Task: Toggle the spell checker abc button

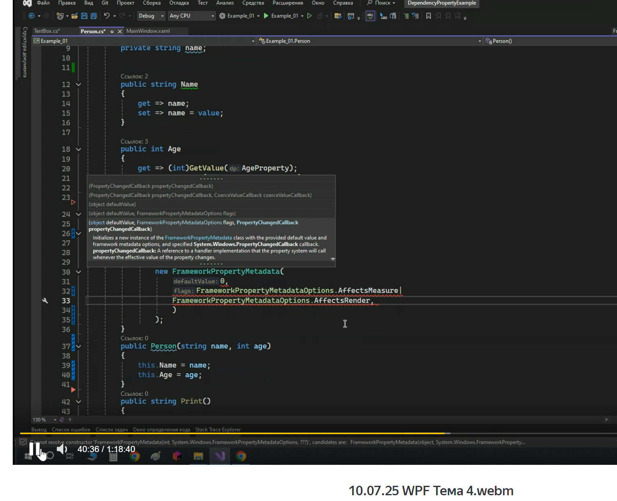Action: [x=370, y=16]
